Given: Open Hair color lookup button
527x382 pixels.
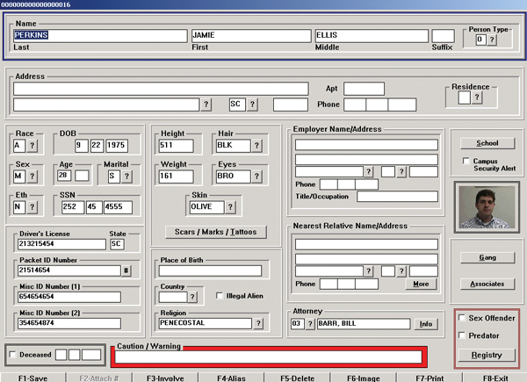Looking at the screenshot, I should point(256,146).
